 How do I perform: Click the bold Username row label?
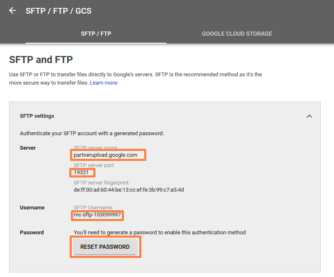32,208
